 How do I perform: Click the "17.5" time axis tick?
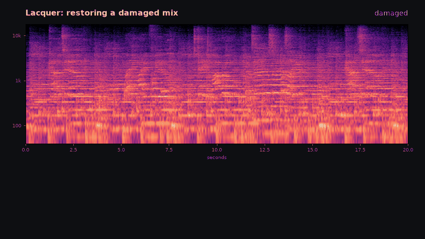coord(360,150)
